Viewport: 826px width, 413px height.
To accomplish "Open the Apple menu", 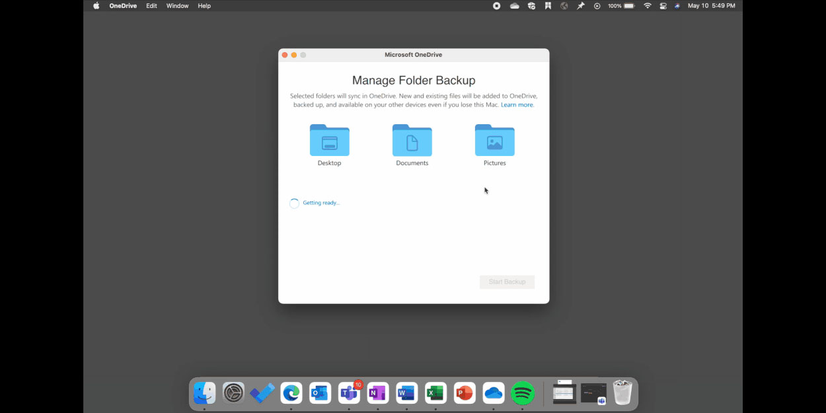I will 96,6.
